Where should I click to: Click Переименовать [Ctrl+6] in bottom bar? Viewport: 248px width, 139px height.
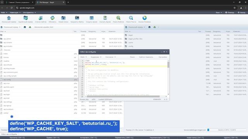(160, 137)
